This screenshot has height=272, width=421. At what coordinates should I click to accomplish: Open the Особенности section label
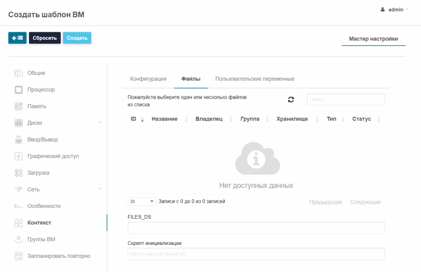[x=44, y=206]
